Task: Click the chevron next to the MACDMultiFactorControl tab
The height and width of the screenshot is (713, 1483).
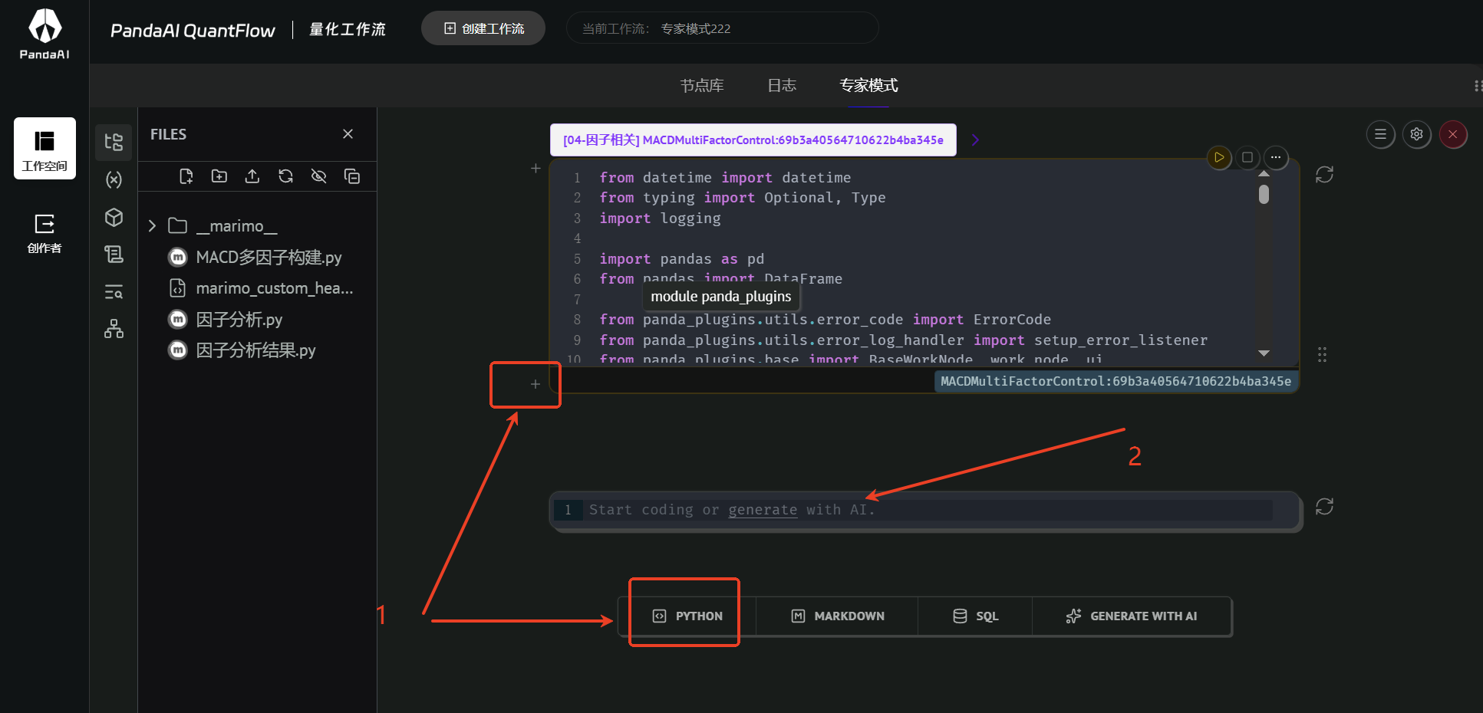Action: (x=975, y=140)
